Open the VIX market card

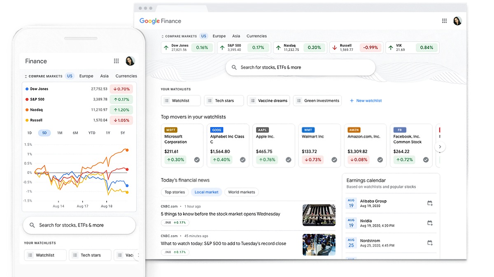pos(412,48)
